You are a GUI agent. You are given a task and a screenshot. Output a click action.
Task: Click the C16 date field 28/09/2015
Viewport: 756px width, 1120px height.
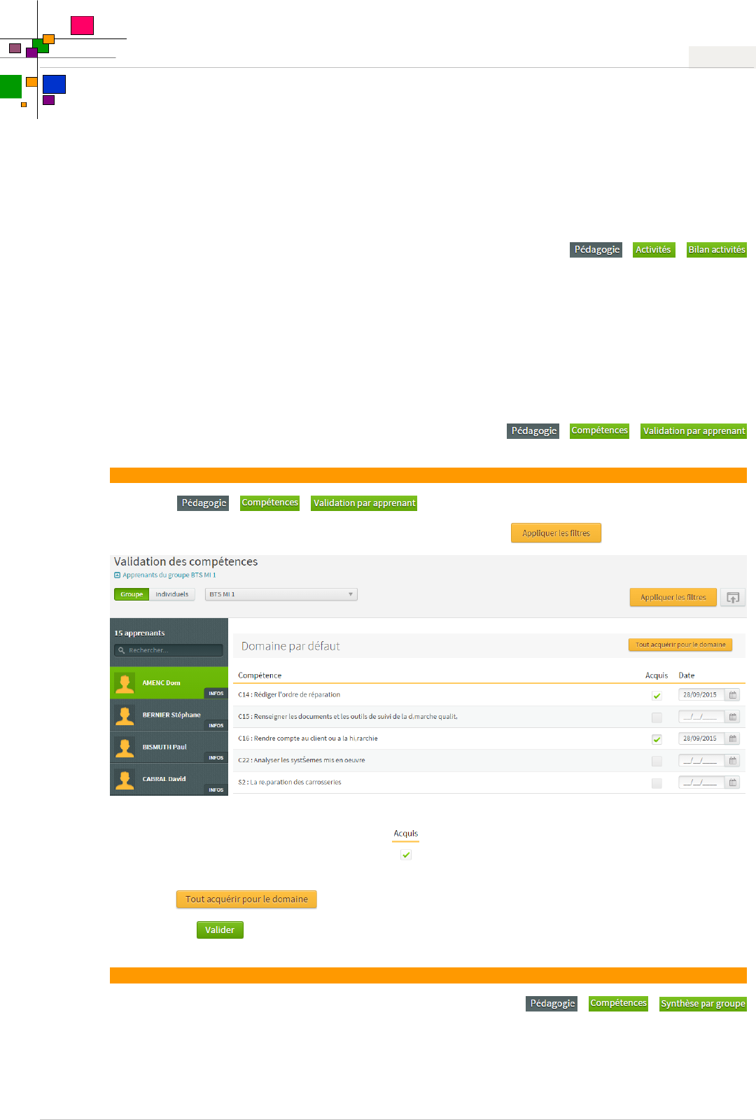(702, 738)
